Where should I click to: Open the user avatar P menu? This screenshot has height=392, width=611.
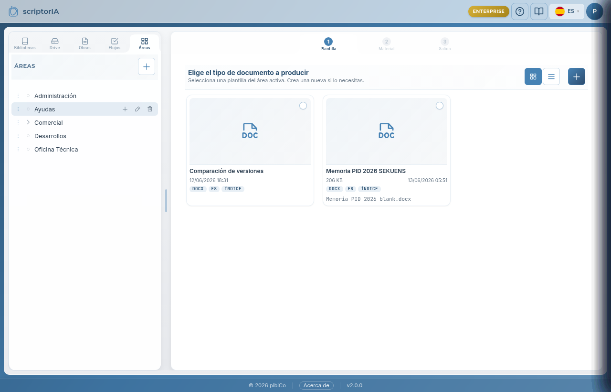tap(595, 11)
